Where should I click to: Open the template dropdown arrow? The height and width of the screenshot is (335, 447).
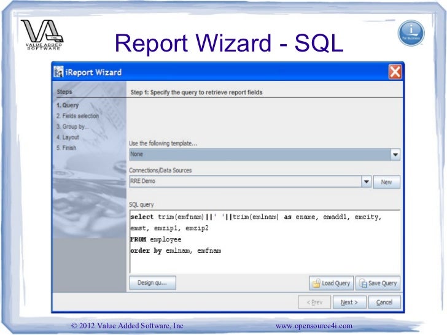[395, 155]
